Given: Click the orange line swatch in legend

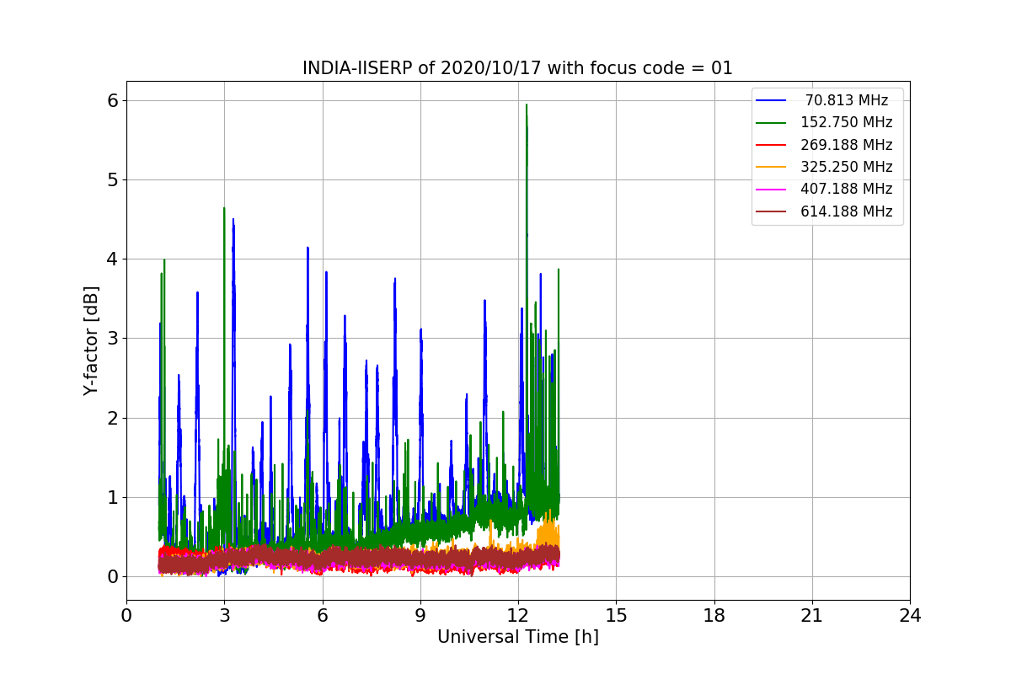Looking at the screenshot, I should click(x=771, y=167).
